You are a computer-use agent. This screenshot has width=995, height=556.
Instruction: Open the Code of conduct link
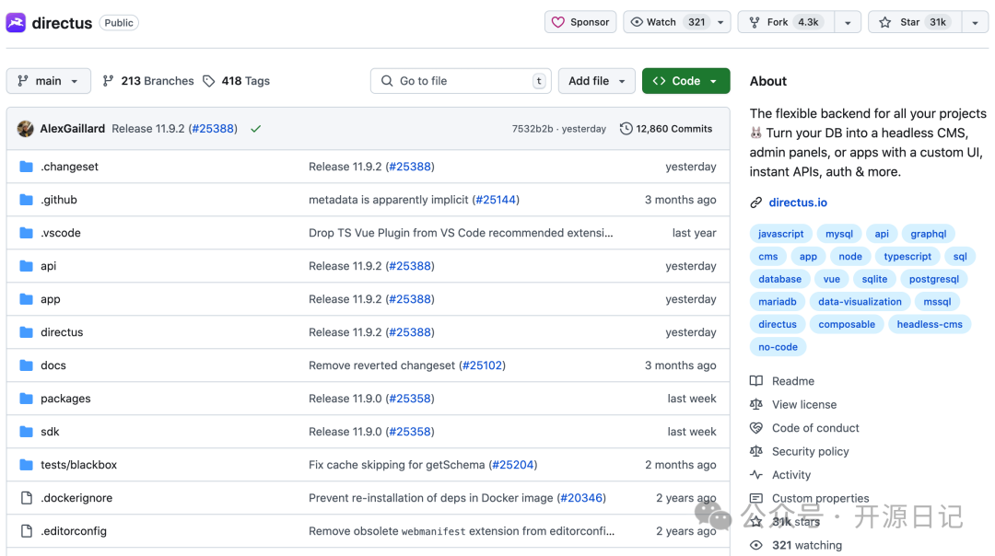click(x=815, y=428)
